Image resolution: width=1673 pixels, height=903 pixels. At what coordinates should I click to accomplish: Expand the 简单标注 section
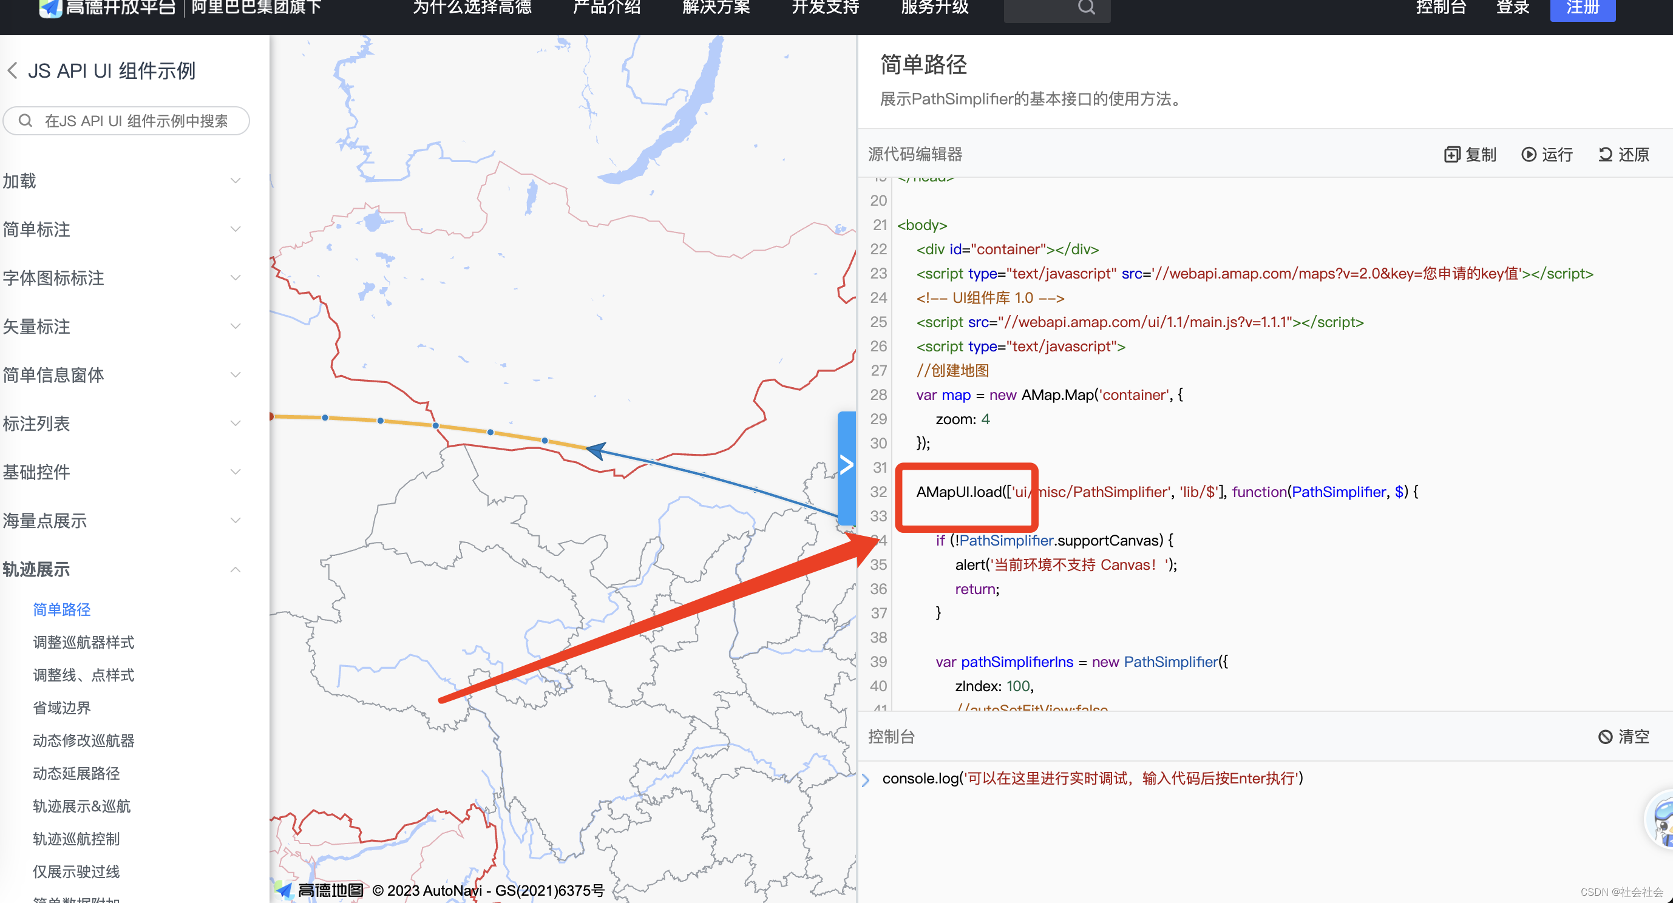122,229
